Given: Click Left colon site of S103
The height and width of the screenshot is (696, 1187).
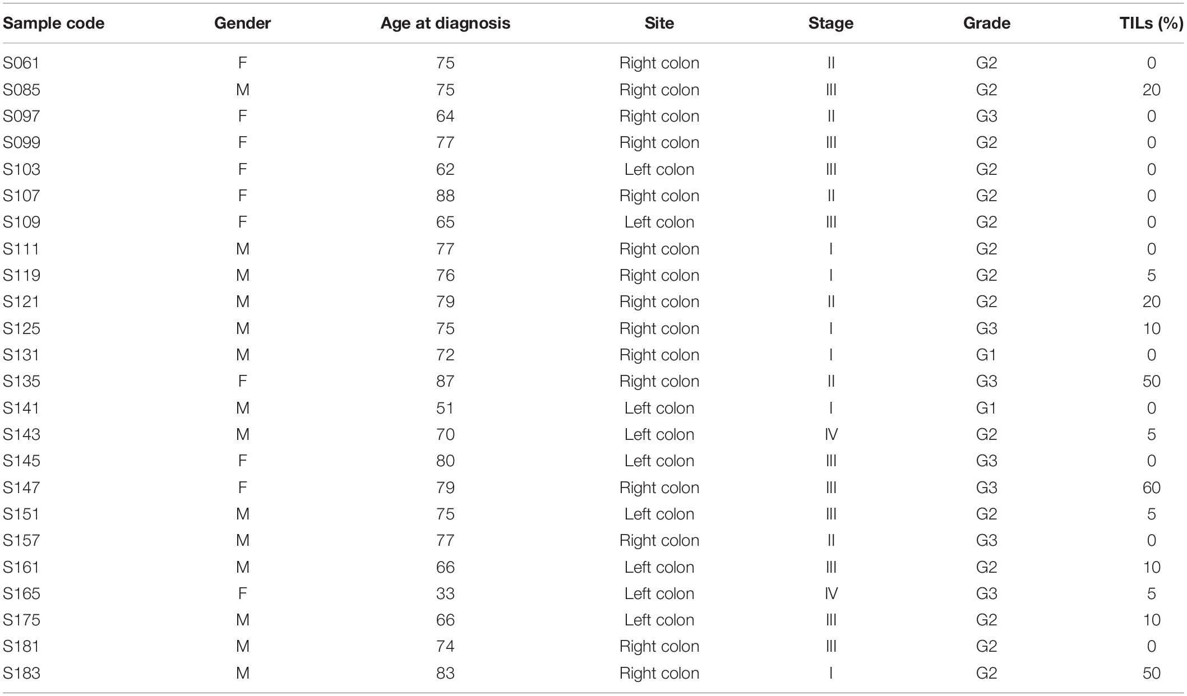Looking at the screenshot, I should 659,169.
